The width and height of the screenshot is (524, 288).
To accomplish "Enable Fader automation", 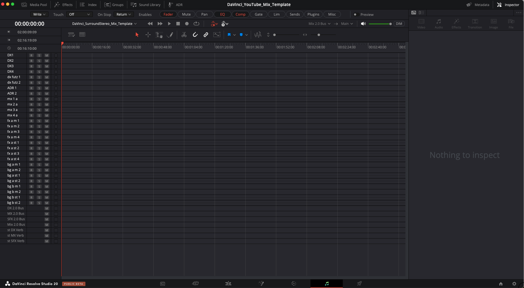I will click(168, 14).
